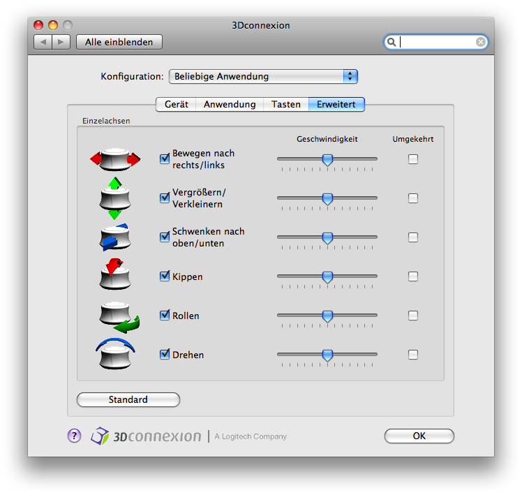Image resolution: width=522 pixels, height=495 pixels.
Task: Open the Konfiguration dropdown
Action: (x=263, y=76)
